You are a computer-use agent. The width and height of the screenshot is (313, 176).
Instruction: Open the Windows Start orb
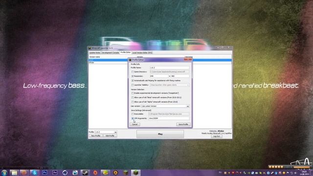[4, 173]
